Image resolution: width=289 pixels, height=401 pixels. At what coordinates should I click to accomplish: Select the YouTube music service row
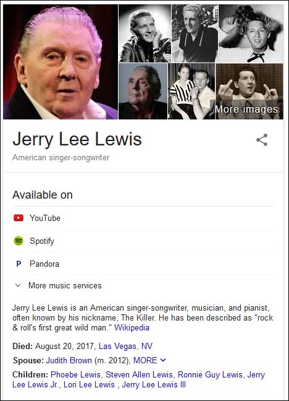click(143, 218)
